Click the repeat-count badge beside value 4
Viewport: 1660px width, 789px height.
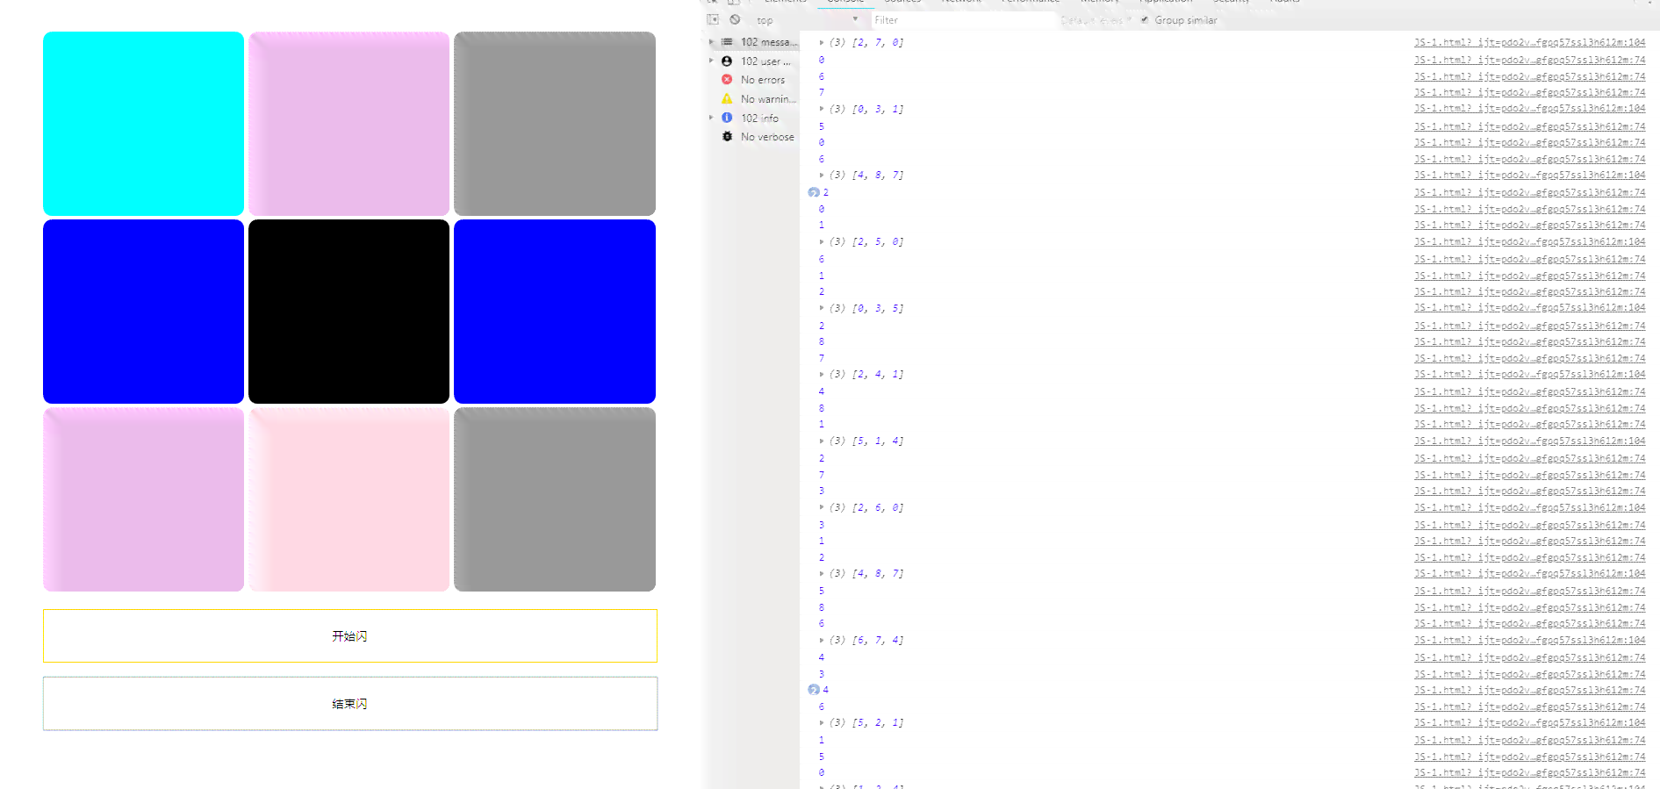coord(814,690)
